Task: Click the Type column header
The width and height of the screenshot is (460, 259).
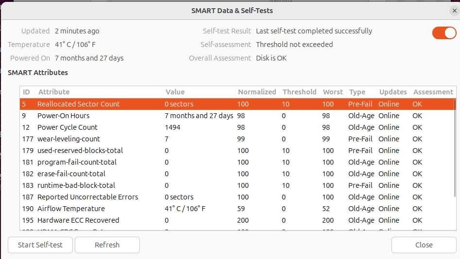Action: 357,92
